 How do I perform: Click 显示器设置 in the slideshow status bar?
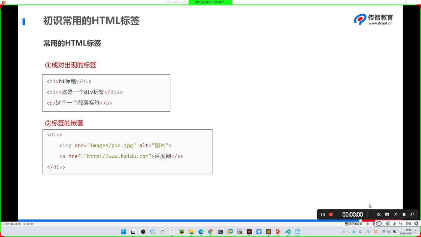point(354,224)
